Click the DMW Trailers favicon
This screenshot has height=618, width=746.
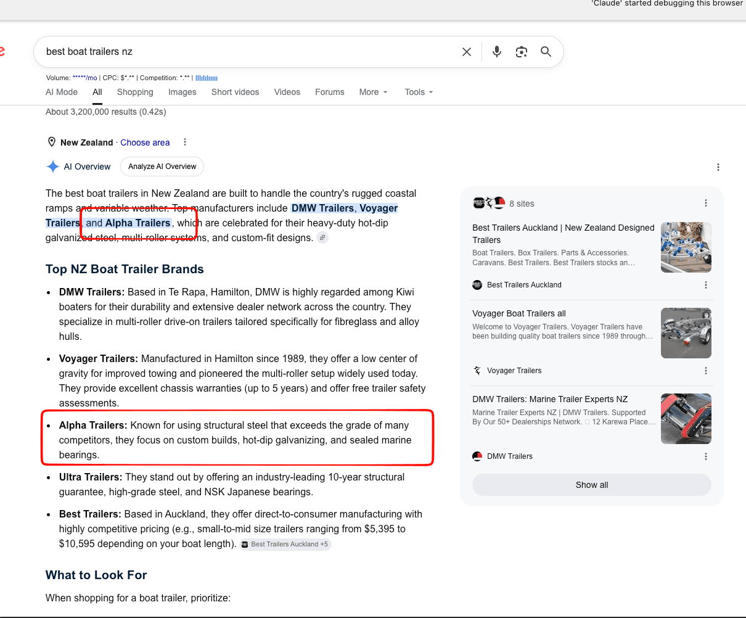point(477,456)
